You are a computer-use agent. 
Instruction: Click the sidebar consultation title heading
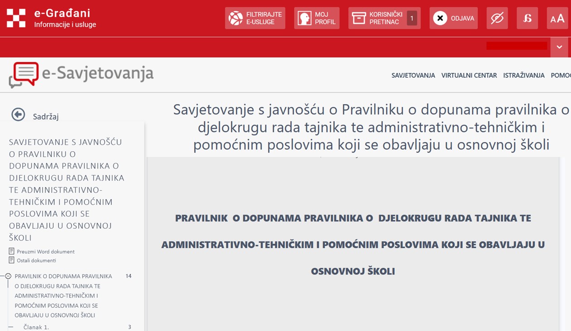(67, 190)
